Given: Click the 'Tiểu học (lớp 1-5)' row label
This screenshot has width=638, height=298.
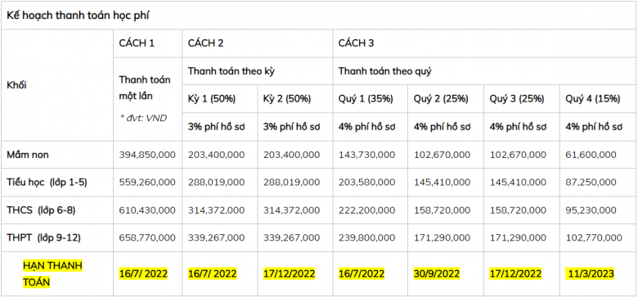Looking at the screenshot, I should point(47,183).
